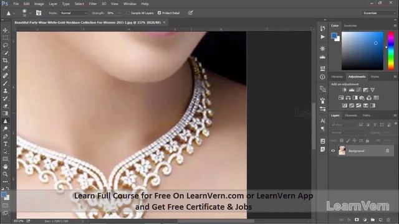Select the Eyedropper tool
The height and width of the screenshot is (224, 399).
(5, 68)
